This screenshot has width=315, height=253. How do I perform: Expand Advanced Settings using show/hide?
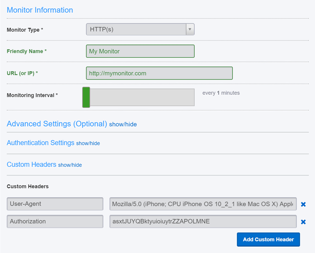click(x=122, y=124)
